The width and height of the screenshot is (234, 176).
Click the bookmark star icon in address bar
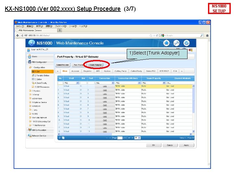point(151,36)
